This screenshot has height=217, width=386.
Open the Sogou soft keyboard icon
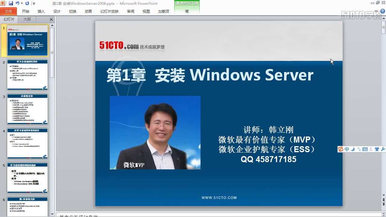(365, 149)
